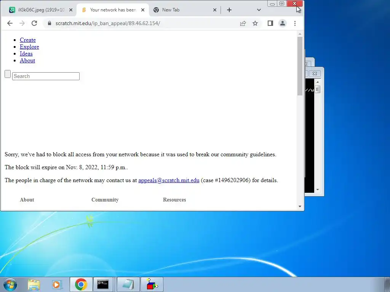Open the colored cube taskbar application
The height and width of the screenshot is (292, 390).
pyautogui.click(x=152, y=284)
